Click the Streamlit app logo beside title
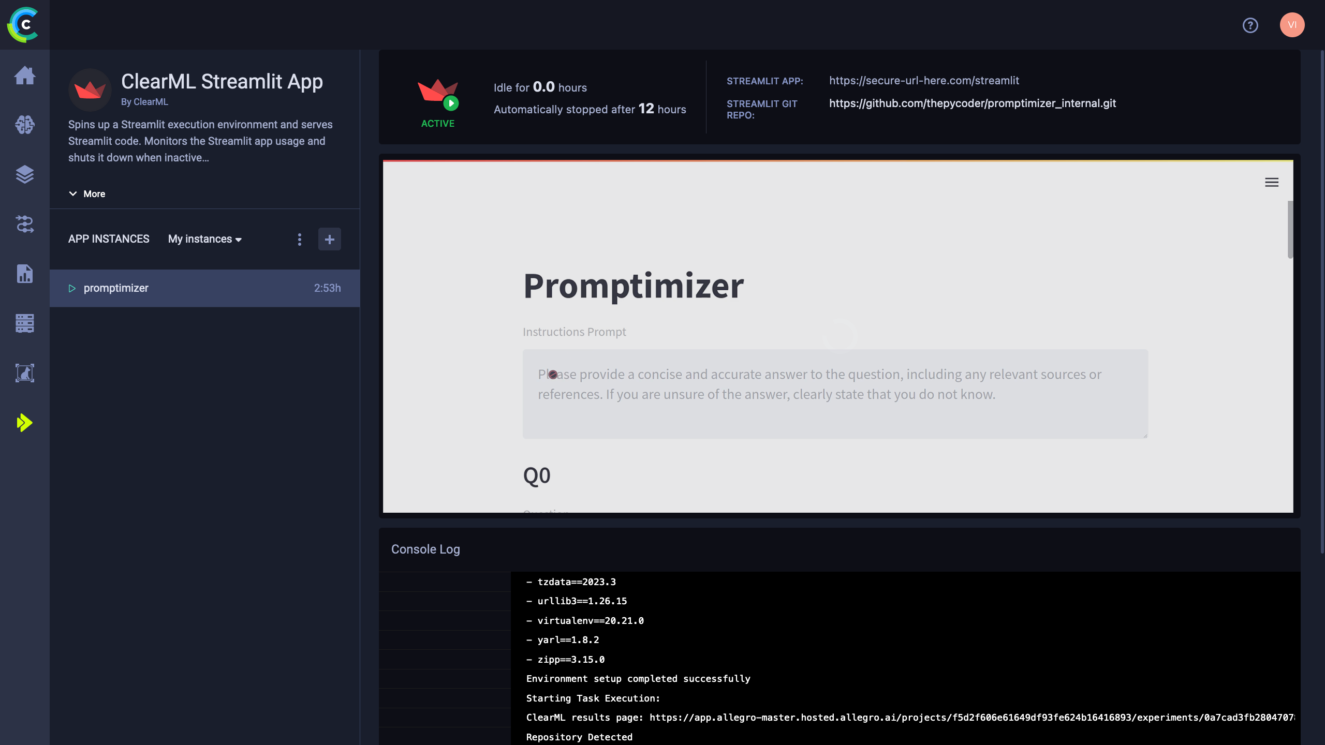This screenshot has width=1325, height=745. [x=90, y=90]
